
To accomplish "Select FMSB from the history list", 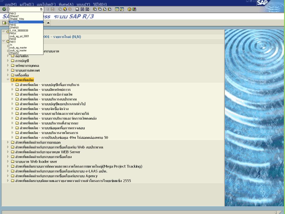I will [26, 39].
